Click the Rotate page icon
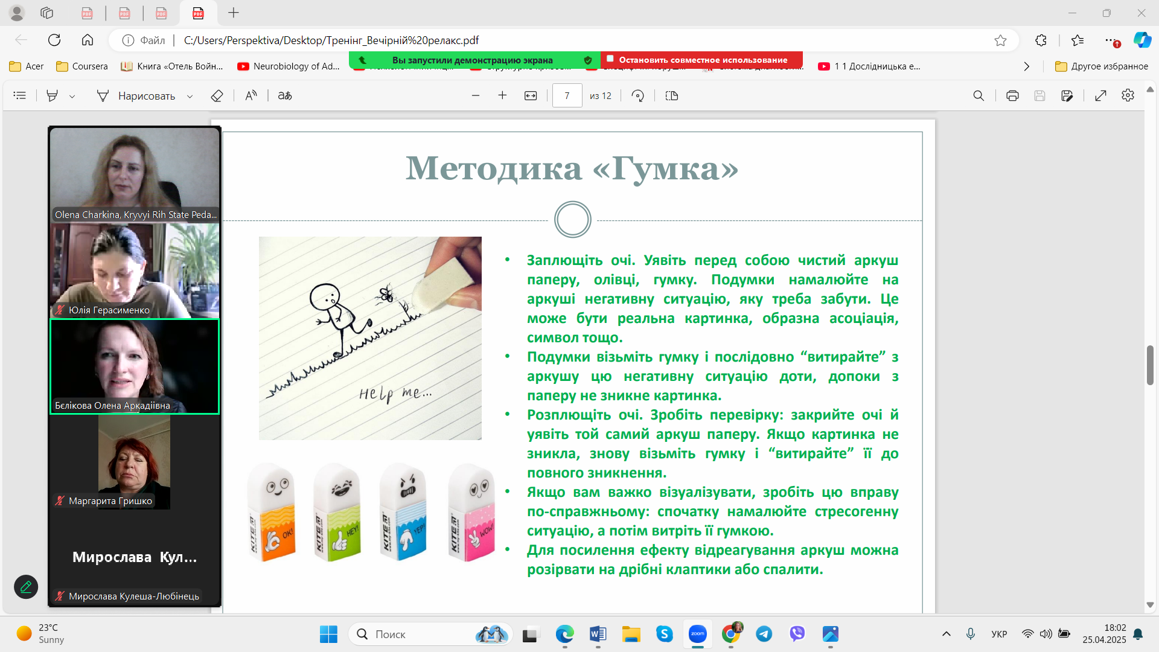 [x=638, y=96]
